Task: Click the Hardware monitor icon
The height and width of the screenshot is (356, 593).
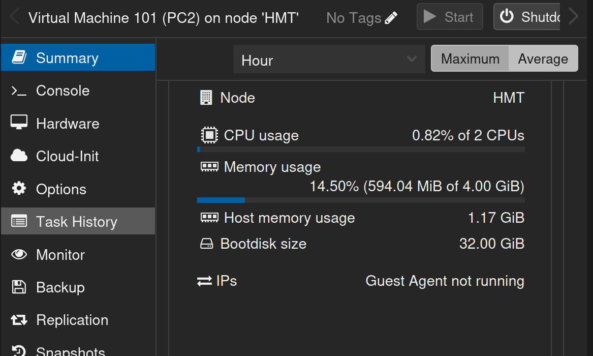Action: coord(19,122)
